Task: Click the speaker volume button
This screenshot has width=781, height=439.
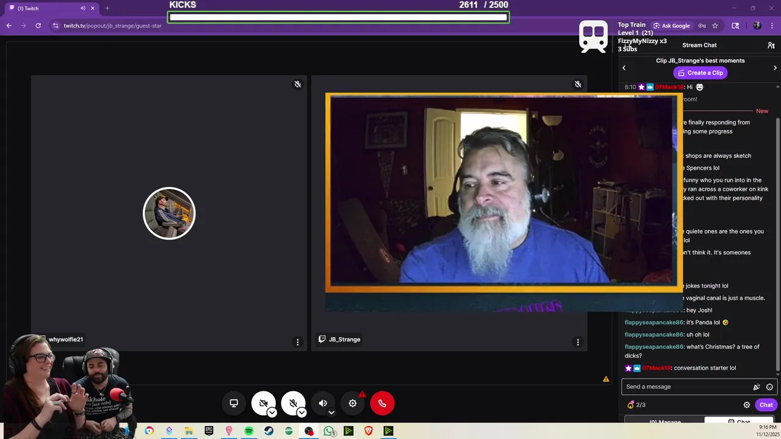Action: tap(323, 403)
